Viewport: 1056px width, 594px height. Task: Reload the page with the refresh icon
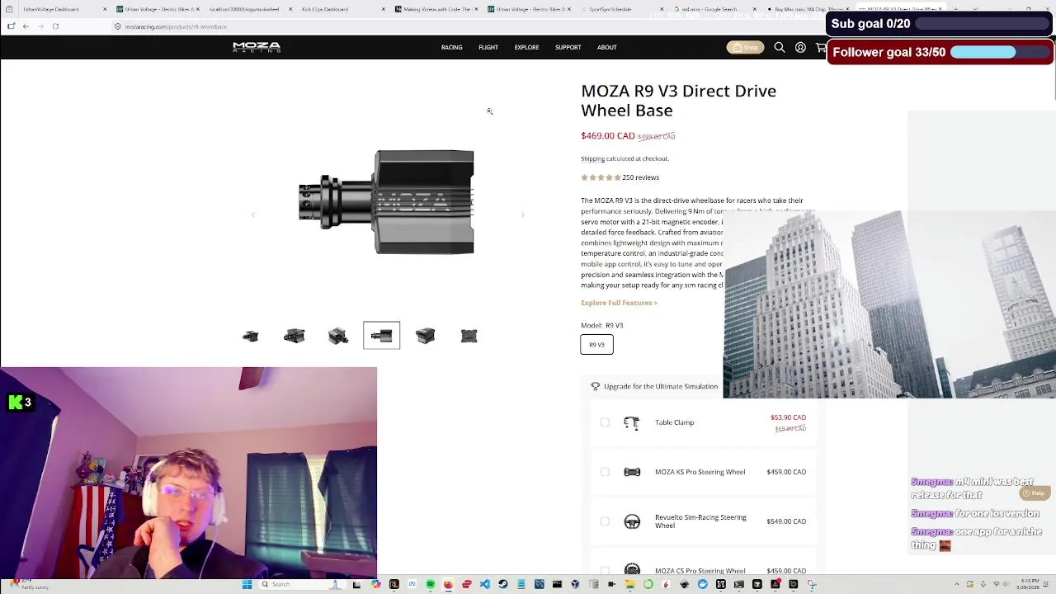[x=55, y=26]
